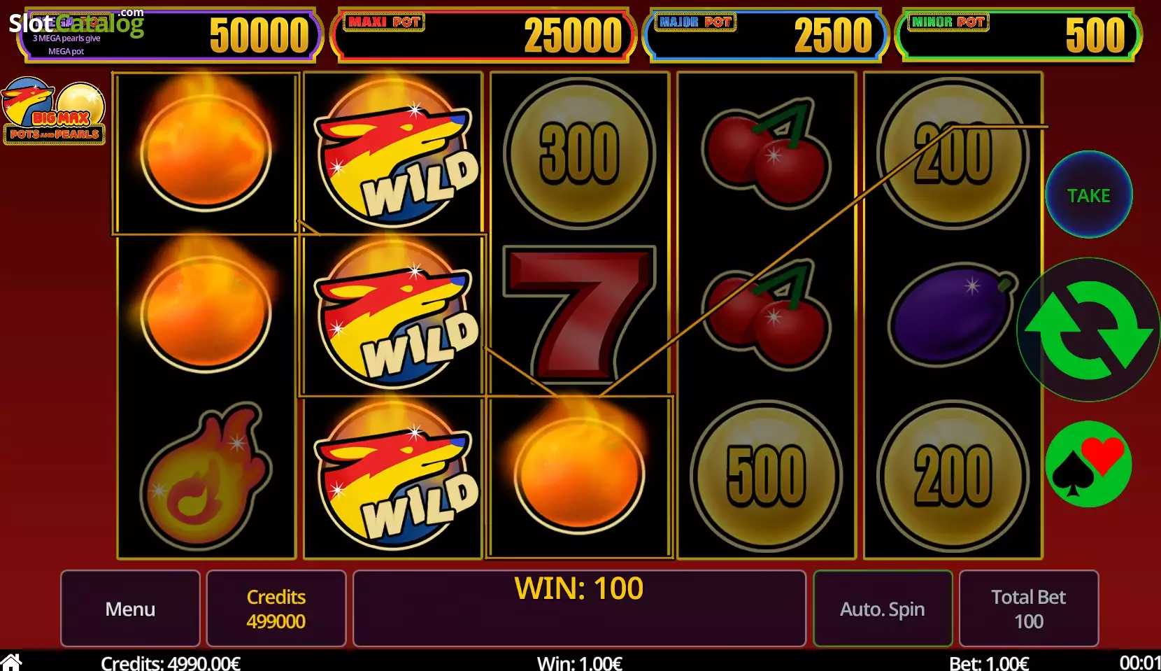Select the red seven symbol
The image size is (1161, 671).
pyautogui.click(x=579, y=313)
